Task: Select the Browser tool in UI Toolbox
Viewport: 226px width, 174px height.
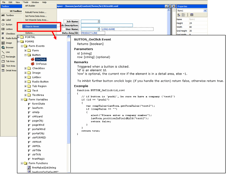Action: [8, 48]
